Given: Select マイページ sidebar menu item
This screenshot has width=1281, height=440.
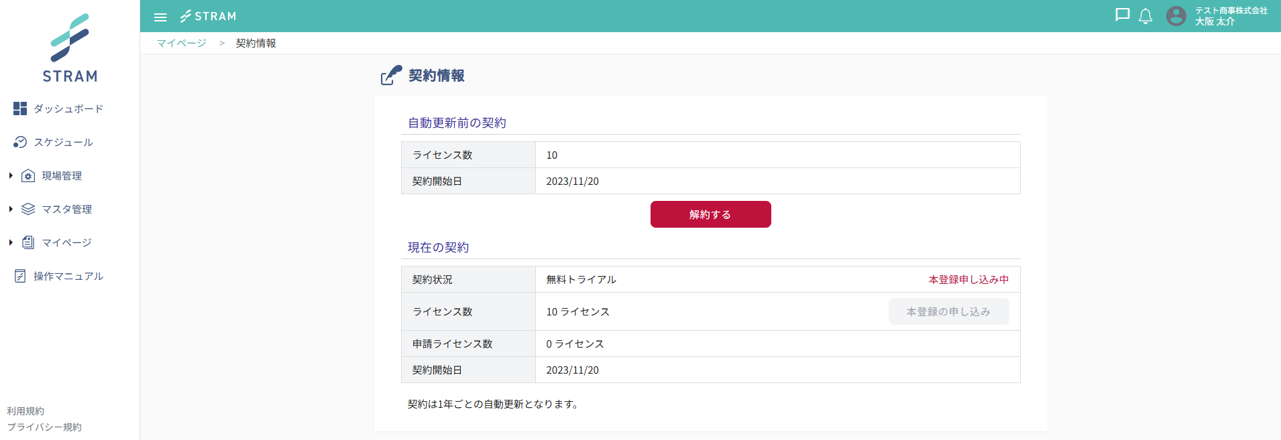Looking at the screenshot, I should pos(67,242).
